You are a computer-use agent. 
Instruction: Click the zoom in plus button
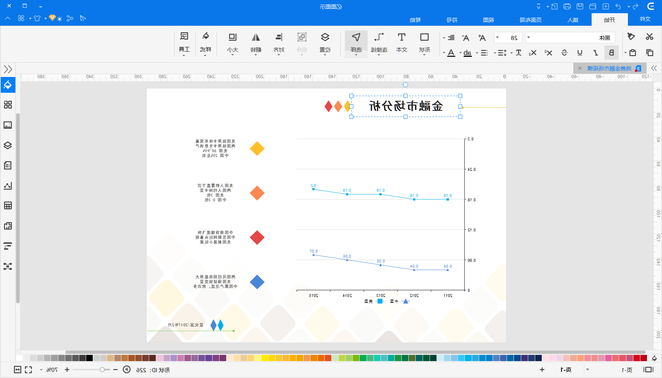(67, 370)
